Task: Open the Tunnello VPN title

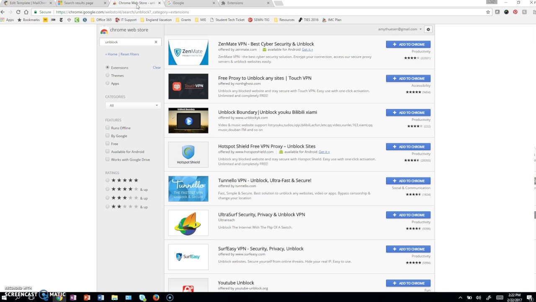Action: 265,180
